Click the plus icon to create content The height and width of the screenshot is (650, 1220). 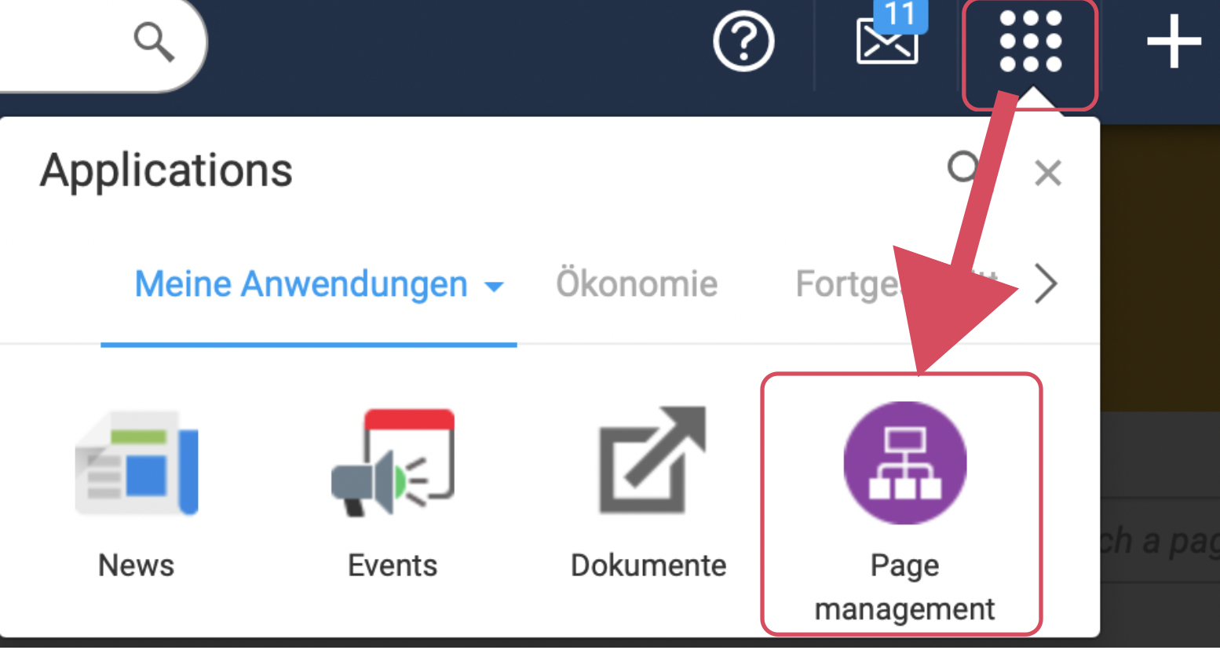1173,42
